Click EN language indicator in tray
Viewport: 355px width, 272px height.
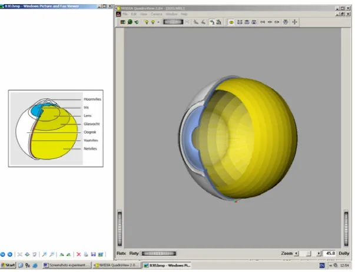321,266
